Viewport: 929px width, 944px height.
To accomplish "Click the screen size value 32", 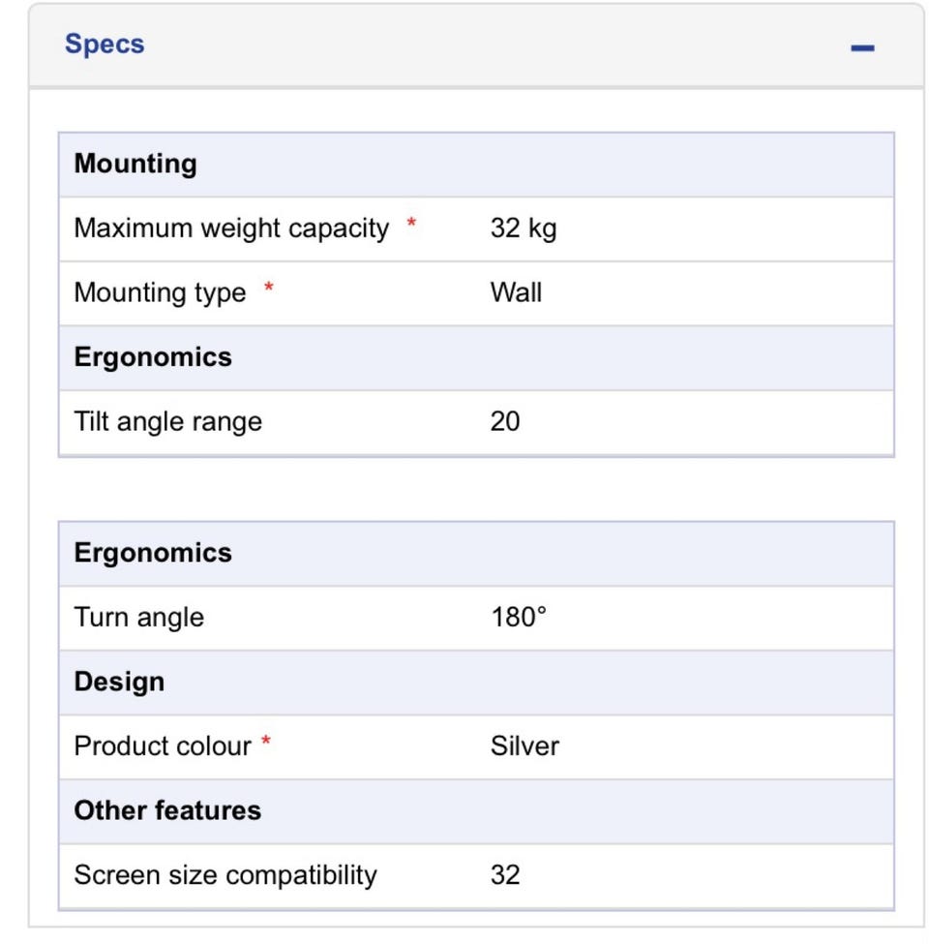I will (505, 875).
